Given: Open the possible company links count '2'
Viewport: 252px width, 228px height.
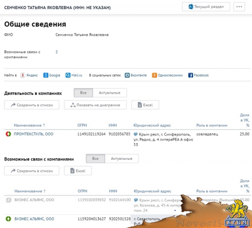Looking at the screenshot, I should [x=57, y=52].
